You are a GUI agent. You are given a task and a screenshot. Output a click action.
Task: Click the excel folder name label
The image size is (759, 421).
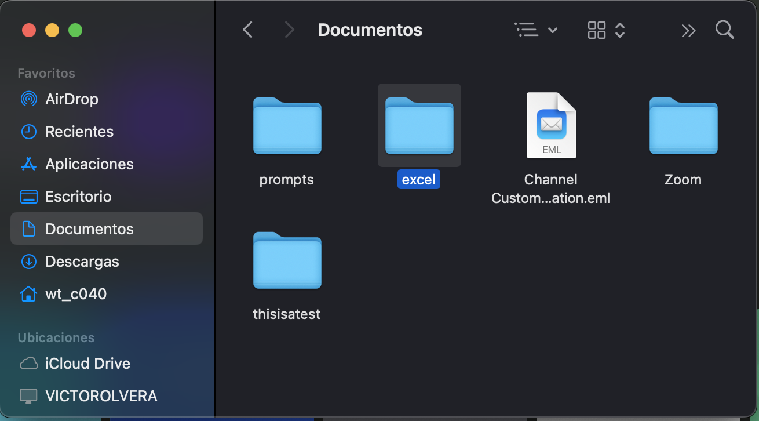coord(419,180)
